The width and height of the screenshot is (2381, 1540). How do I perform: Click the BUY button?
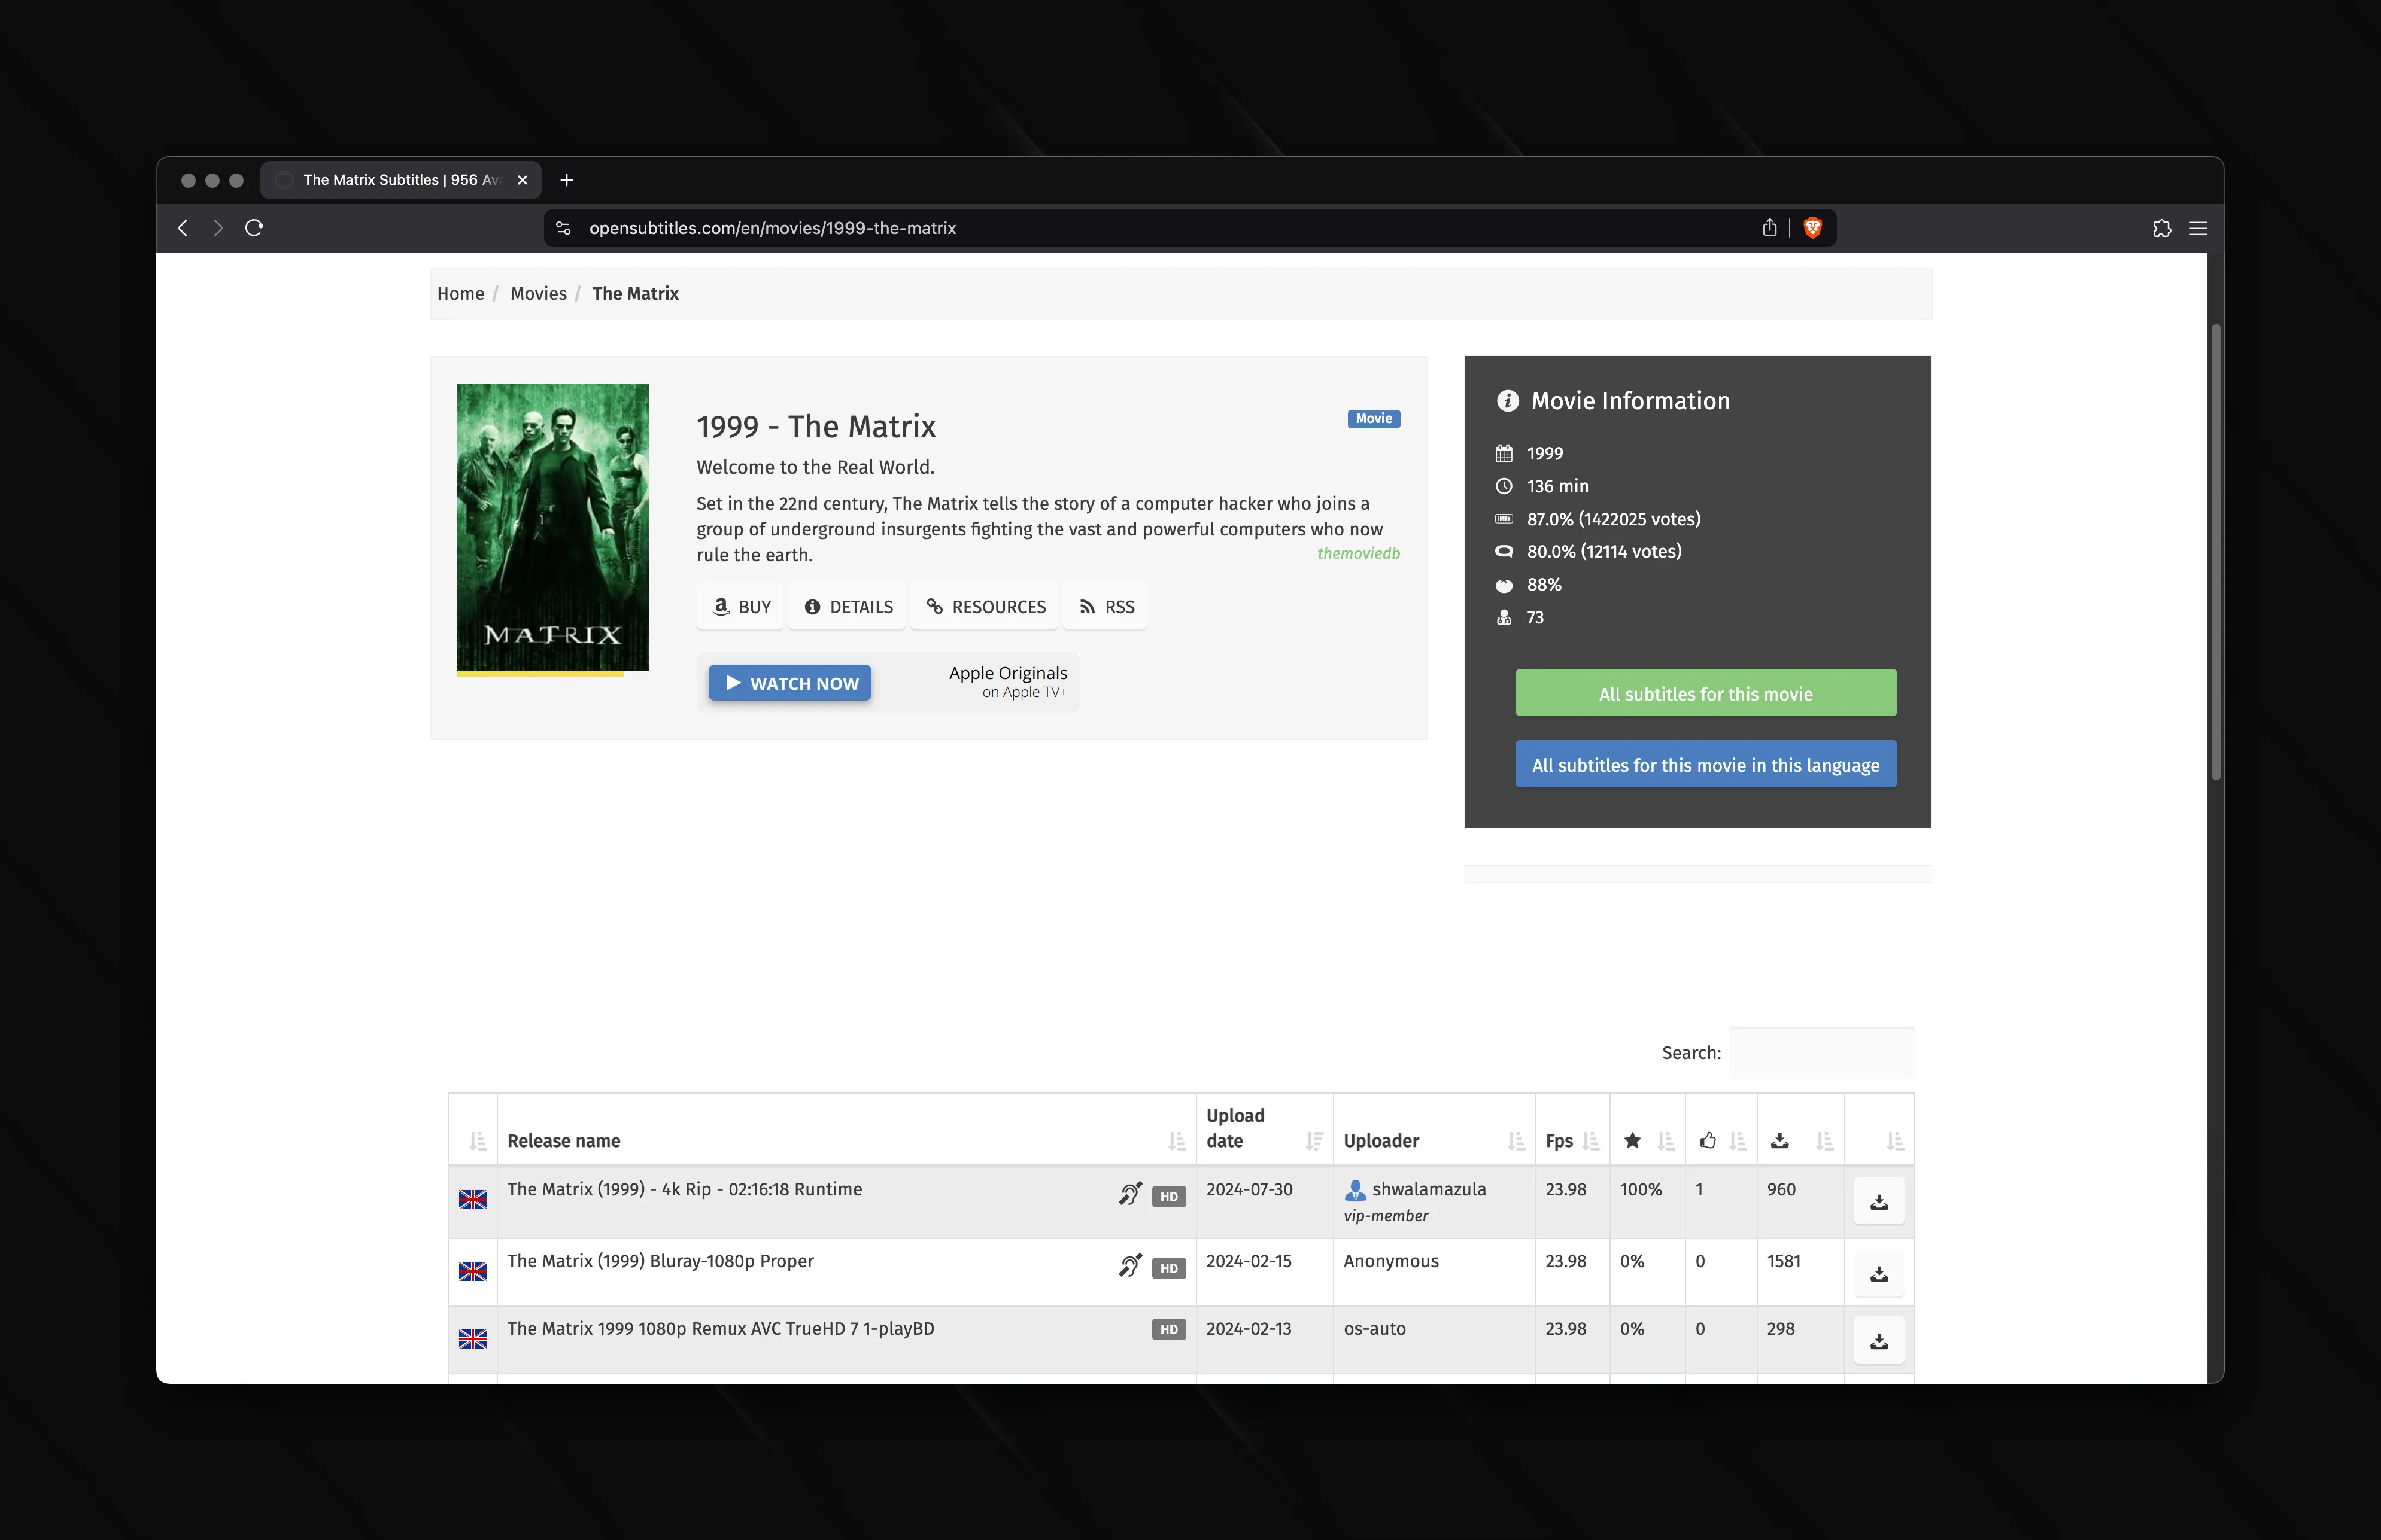(x=742, y=607)
